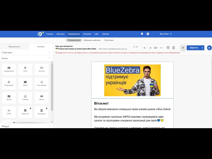This screenshot has width=212, height=159.
Task: Select the HTML block
Action: (9, 112)
